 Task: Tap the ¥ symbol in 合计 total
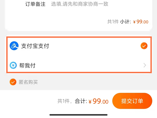coord(90,102)
